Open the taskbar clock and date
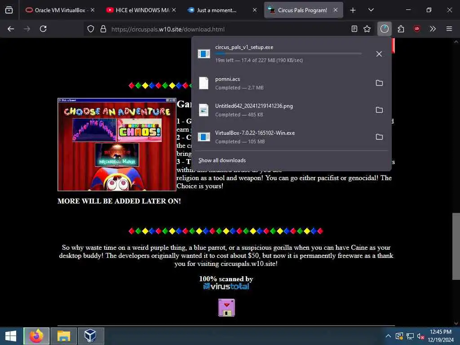The height and width of the screenshot is (345, 460). pos(441,336)
